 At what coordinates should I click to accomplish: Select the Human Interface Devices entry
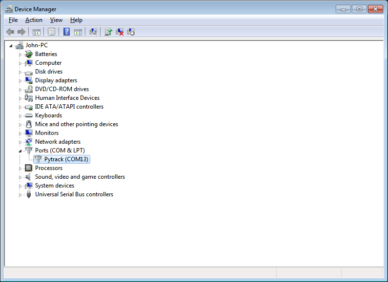coord(67,98)
